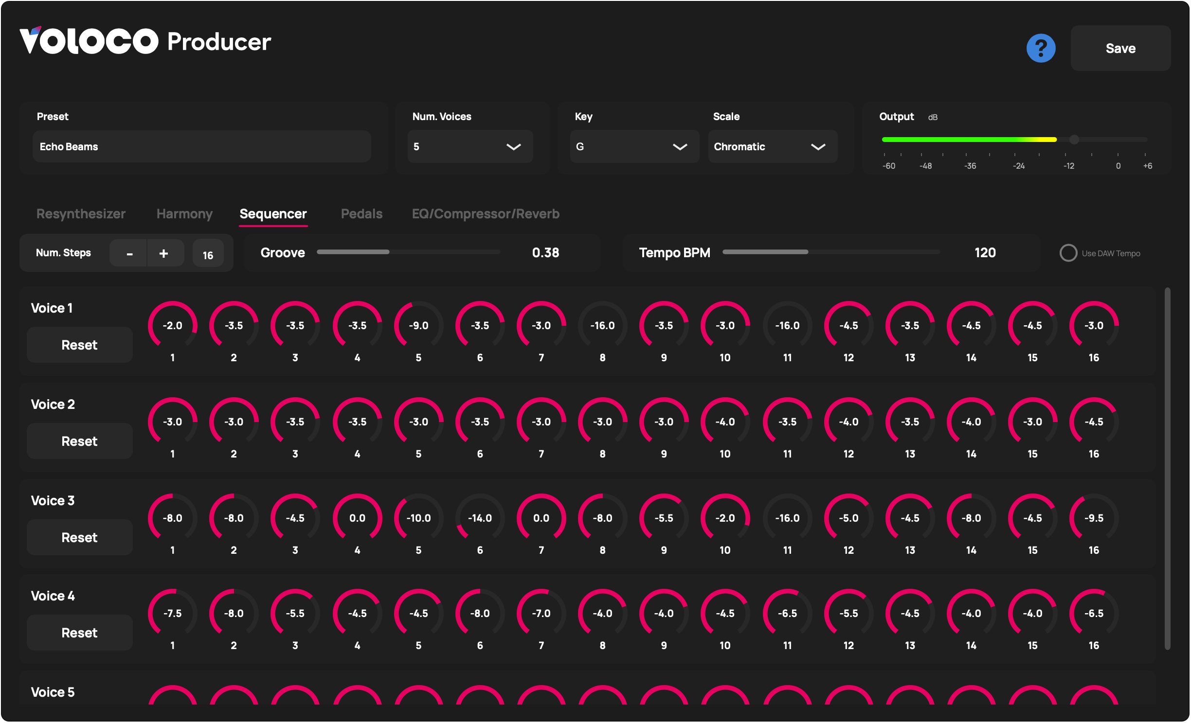
Task: Click the Voice 1 row label
Action: (52, 308)
